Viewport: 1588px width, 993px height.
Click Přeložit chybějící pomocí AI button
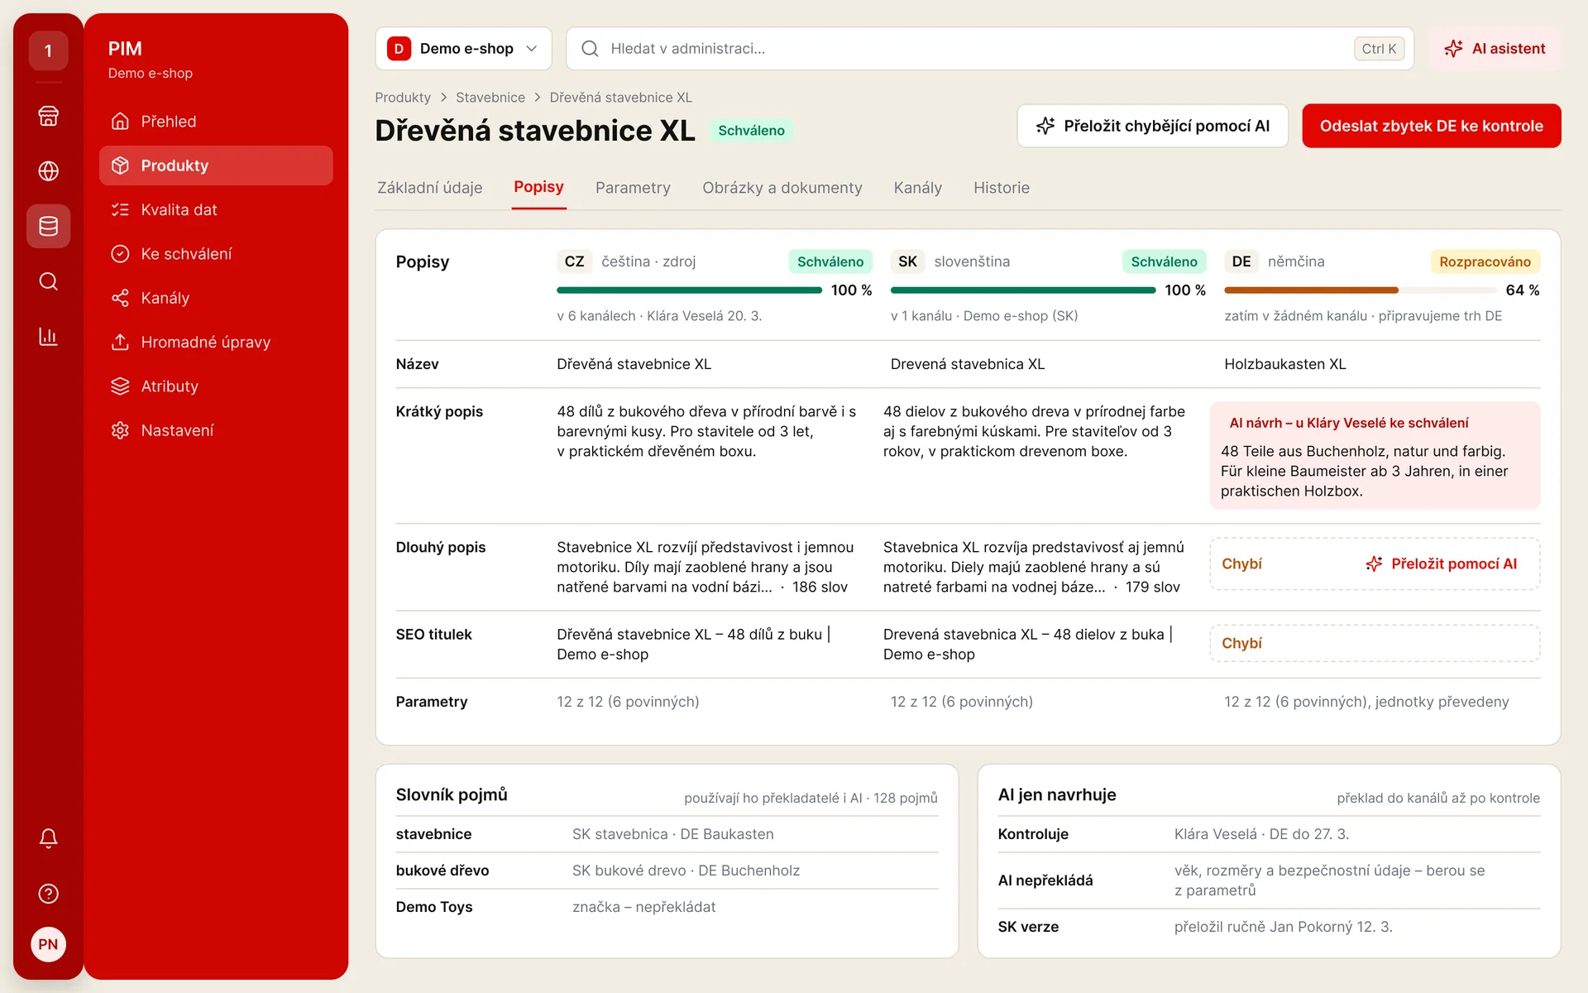(1152, 126)
